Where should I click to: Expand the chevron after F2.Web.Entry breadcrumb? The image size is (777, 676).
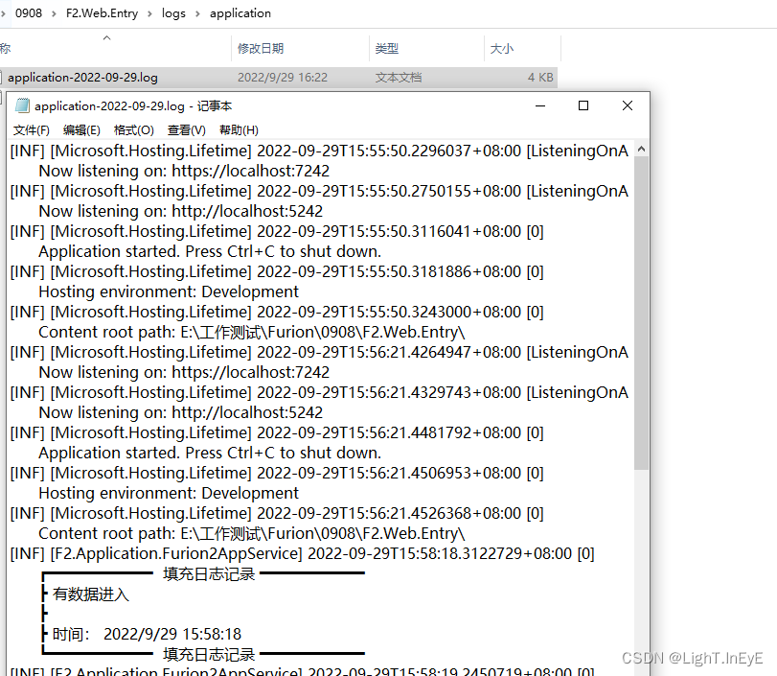point(151,13)
